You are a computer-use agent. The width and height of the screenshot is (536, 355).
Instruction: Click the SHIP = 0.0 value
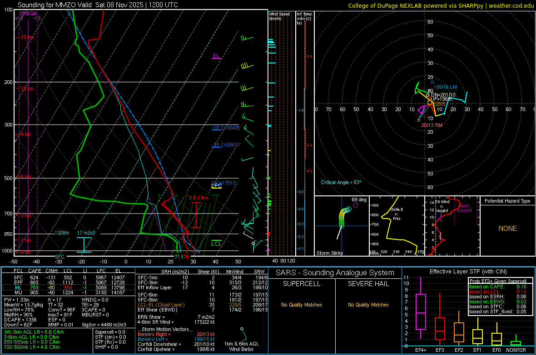coord(106,347)
